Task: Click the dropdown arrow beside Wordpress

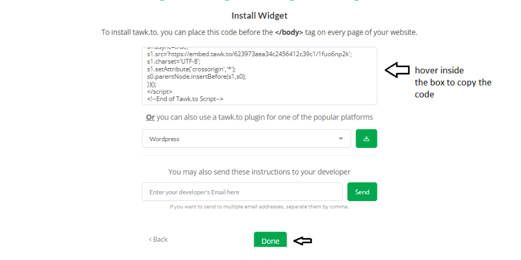Action: click(x=340, y=139)
